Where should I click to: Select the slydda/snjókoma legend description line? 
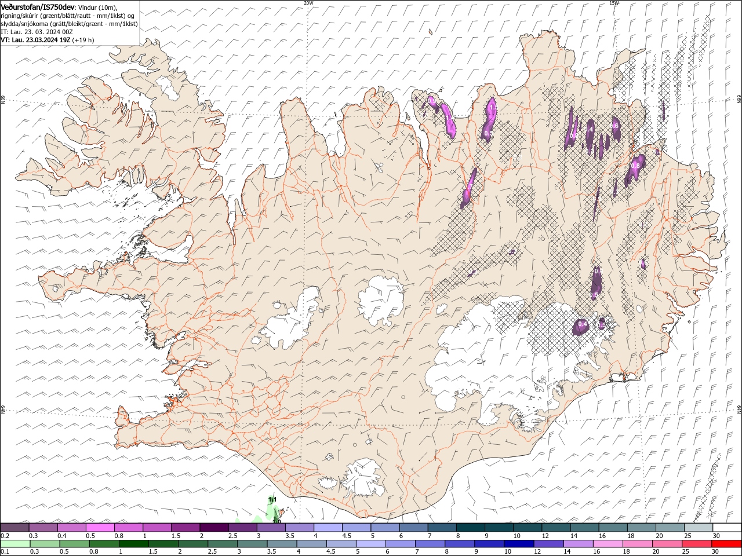(70, 24)
